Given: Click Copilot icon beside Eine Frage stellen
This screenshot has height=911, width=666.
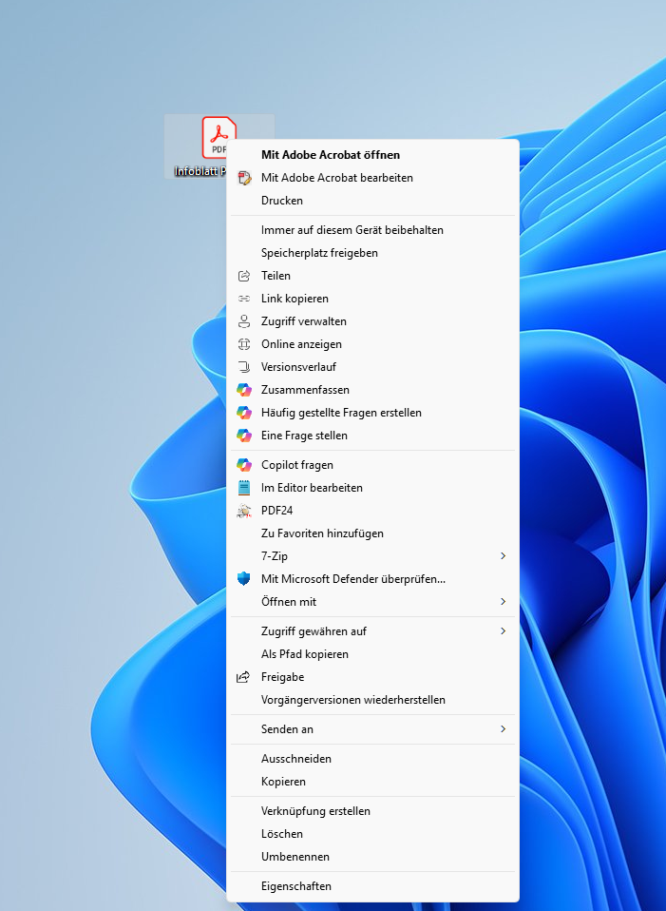Looking at the screenshot, I should pos(244,436).
